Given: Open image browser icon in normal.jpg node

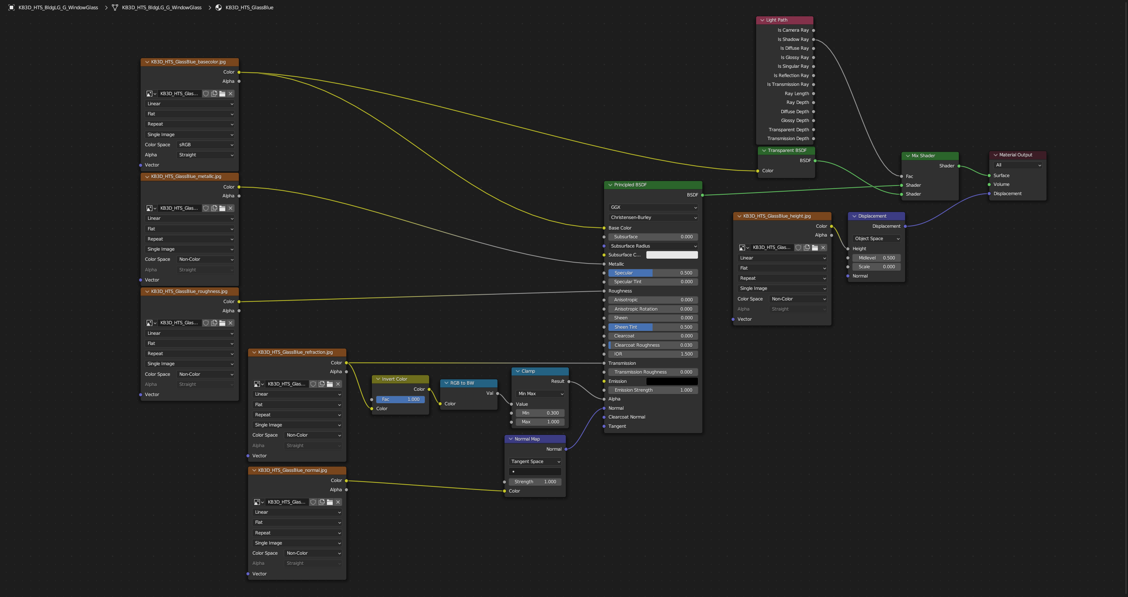Looking at the screenshot, I should (x=258, y=502).
